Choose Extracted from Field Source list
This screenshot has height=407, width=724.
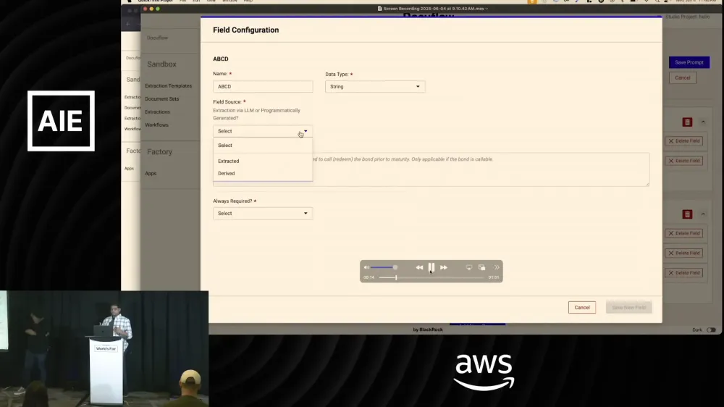(229, 161)
